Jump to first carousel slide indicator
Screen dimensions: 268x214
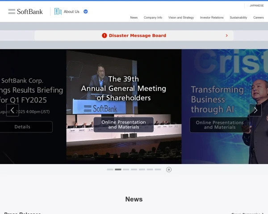[x=110, y=169]
